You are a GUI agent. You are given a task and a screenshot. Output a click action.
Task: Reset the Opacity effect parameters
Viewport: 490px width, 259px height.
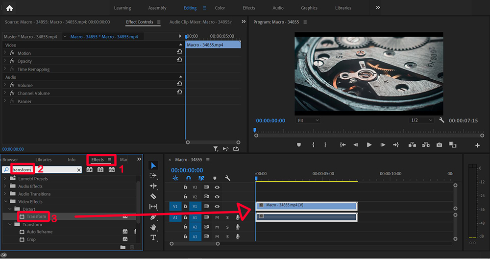point(179,61)
